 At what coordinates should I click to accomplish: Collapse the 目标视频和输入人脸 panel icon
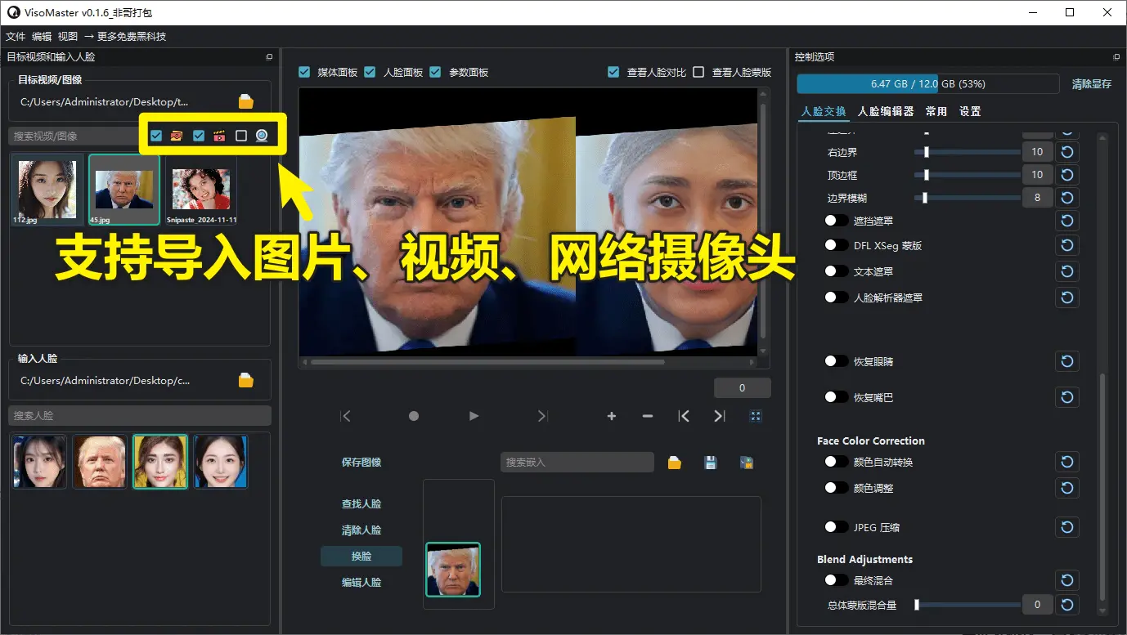pyautogui.click(x=268, y=57)
